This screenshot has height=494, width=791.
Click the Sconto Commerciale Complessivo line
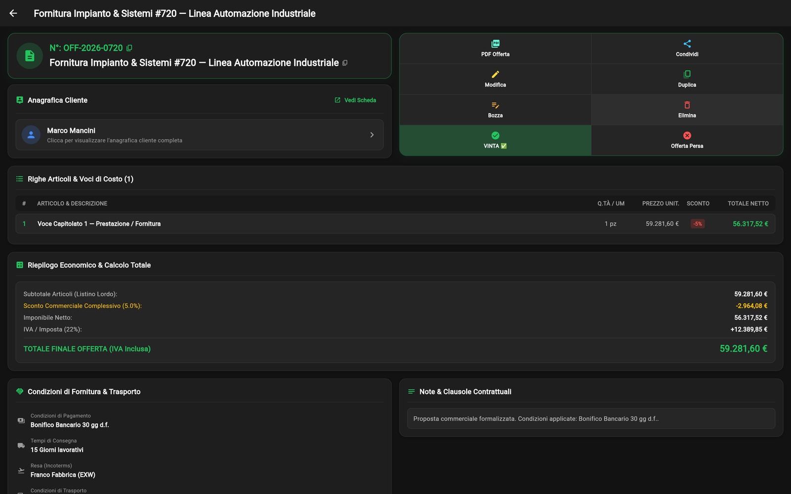coord(395,306)
